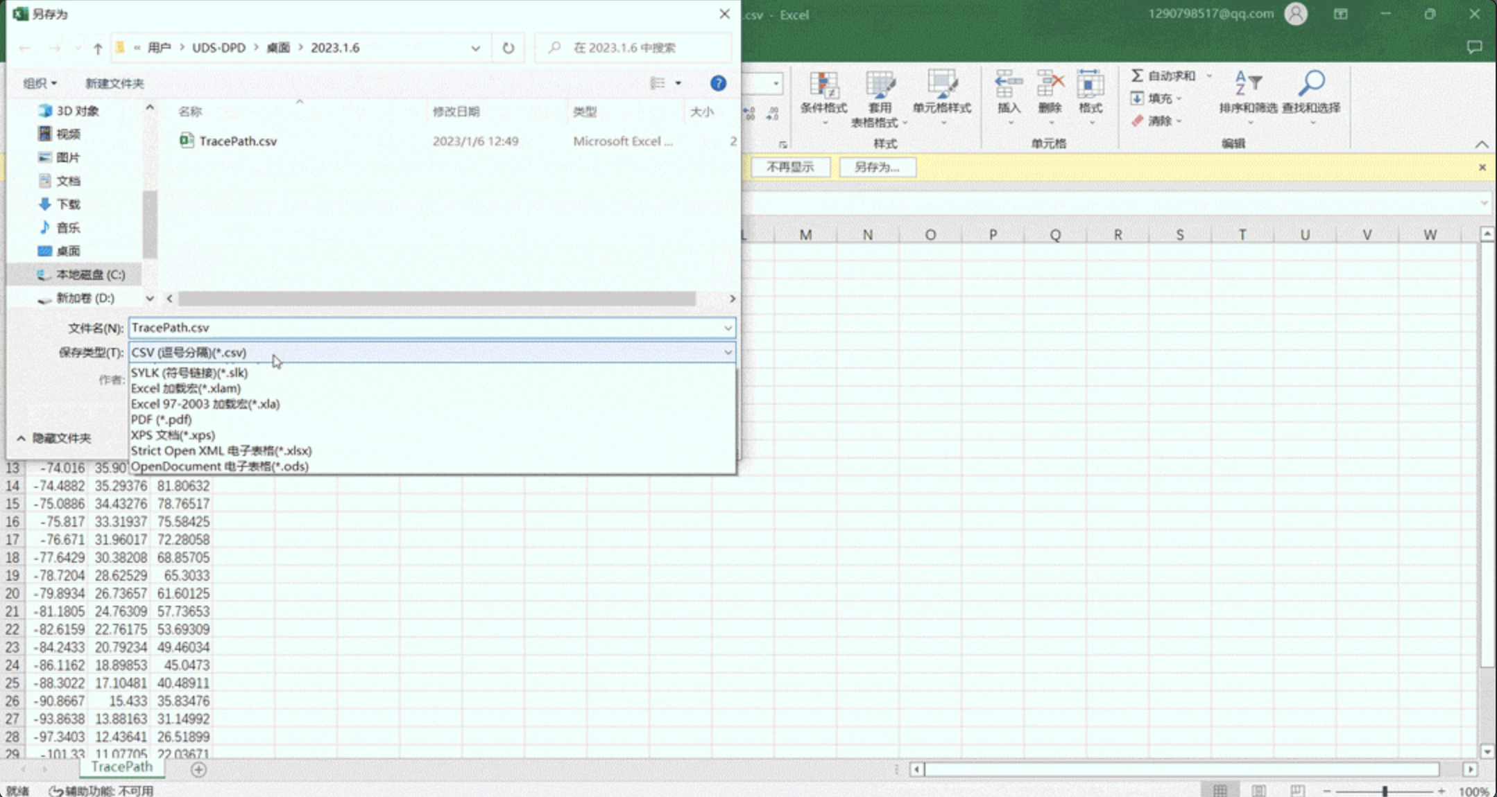Choose OpenDocument (*.ods) file type

point(432,466)
